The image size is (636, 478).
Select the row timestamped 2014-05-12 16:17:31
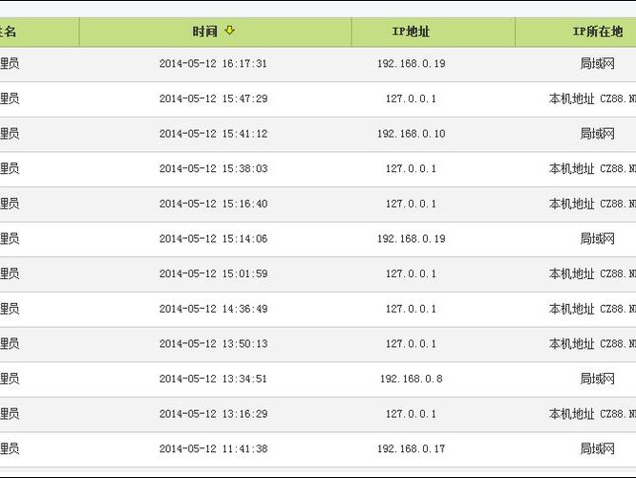point(213,64)
